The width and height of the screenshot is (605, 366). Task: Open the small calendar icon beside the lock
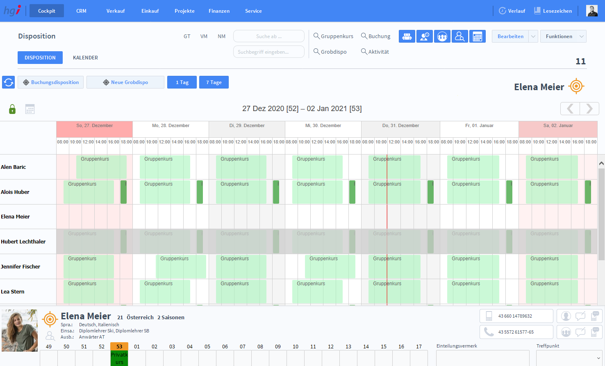tap(30, 109)
